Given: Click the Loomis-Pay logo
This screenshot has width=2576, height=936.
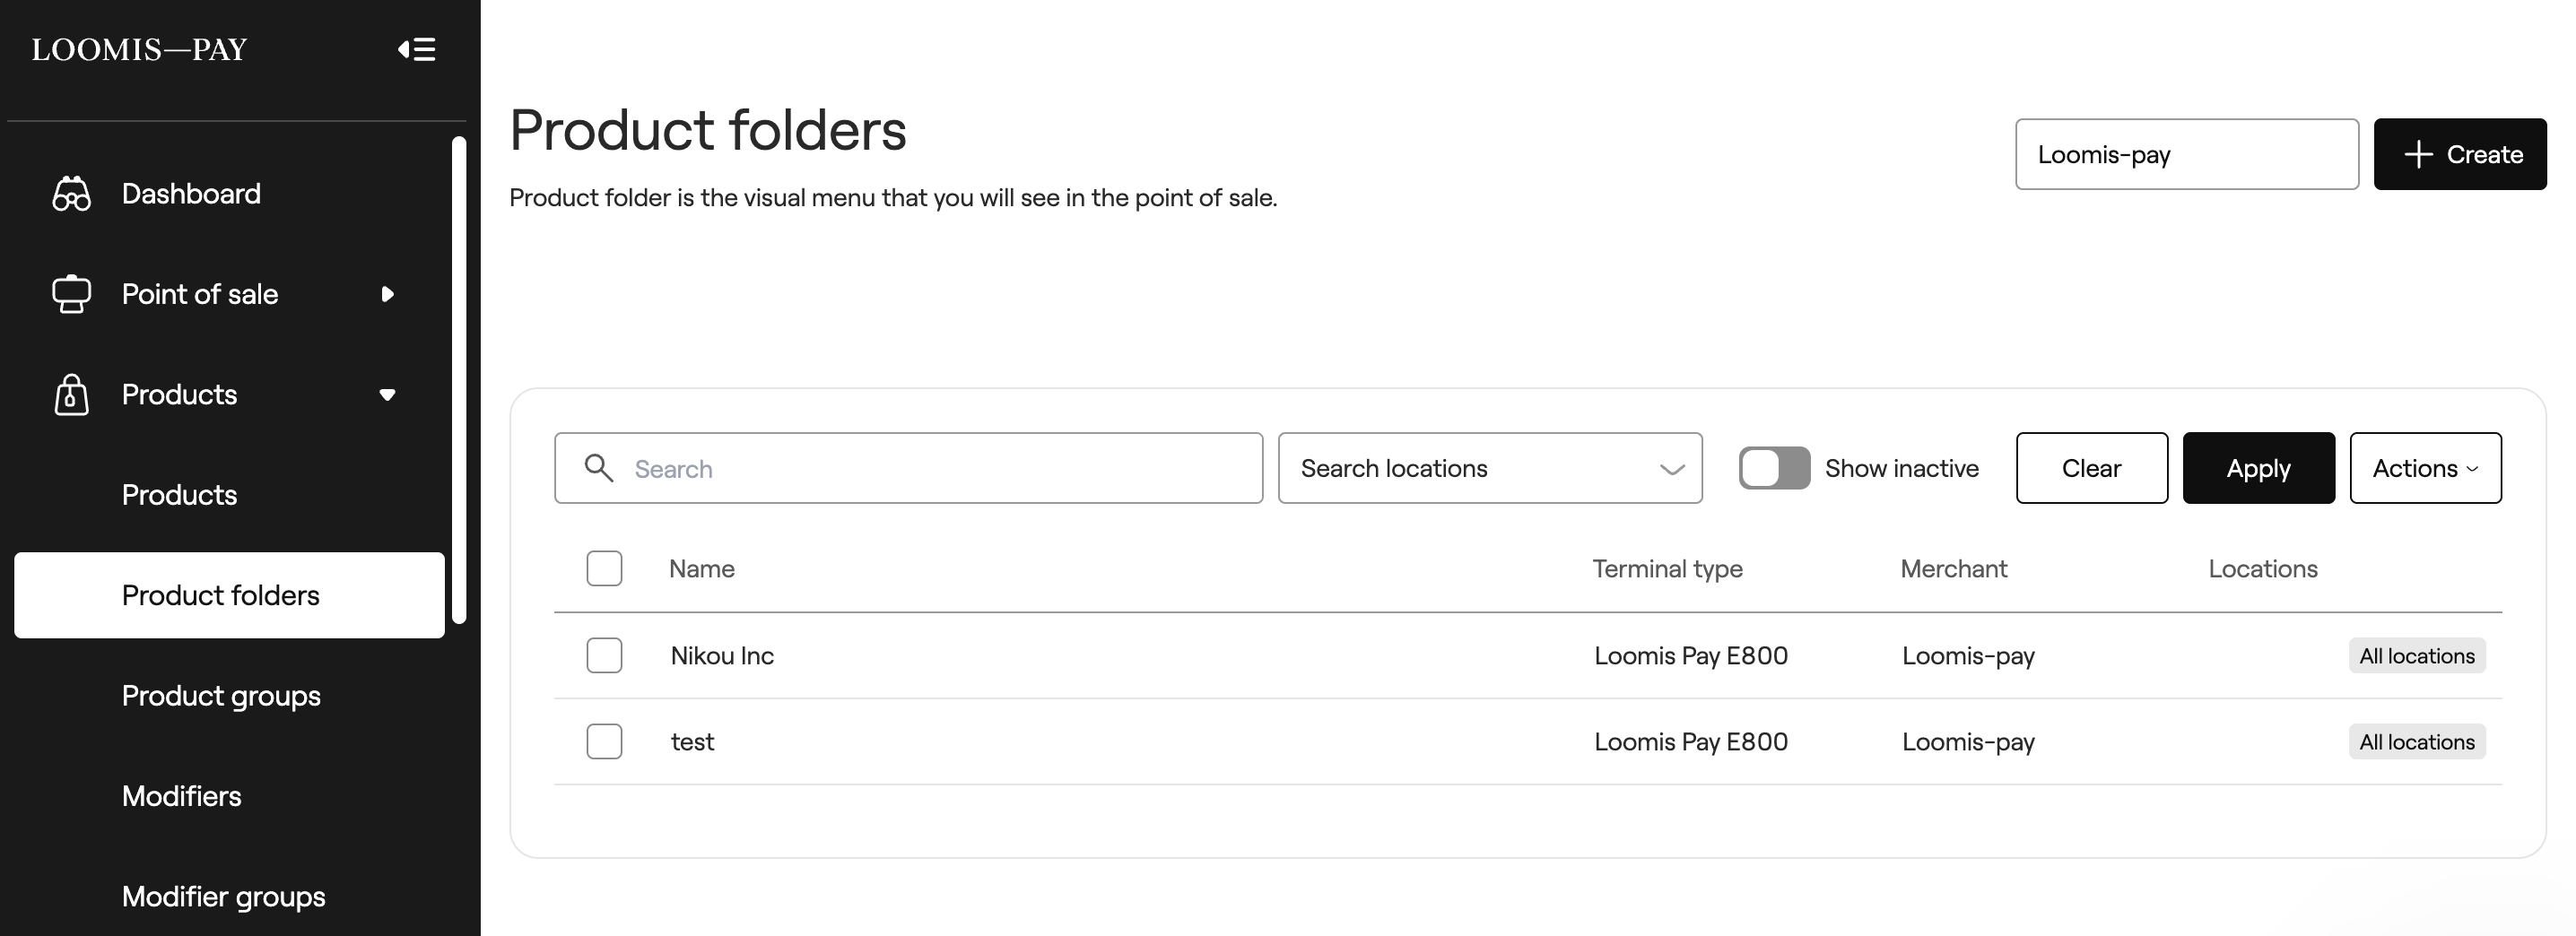Looking at the screenshot, I should (139, 49).
